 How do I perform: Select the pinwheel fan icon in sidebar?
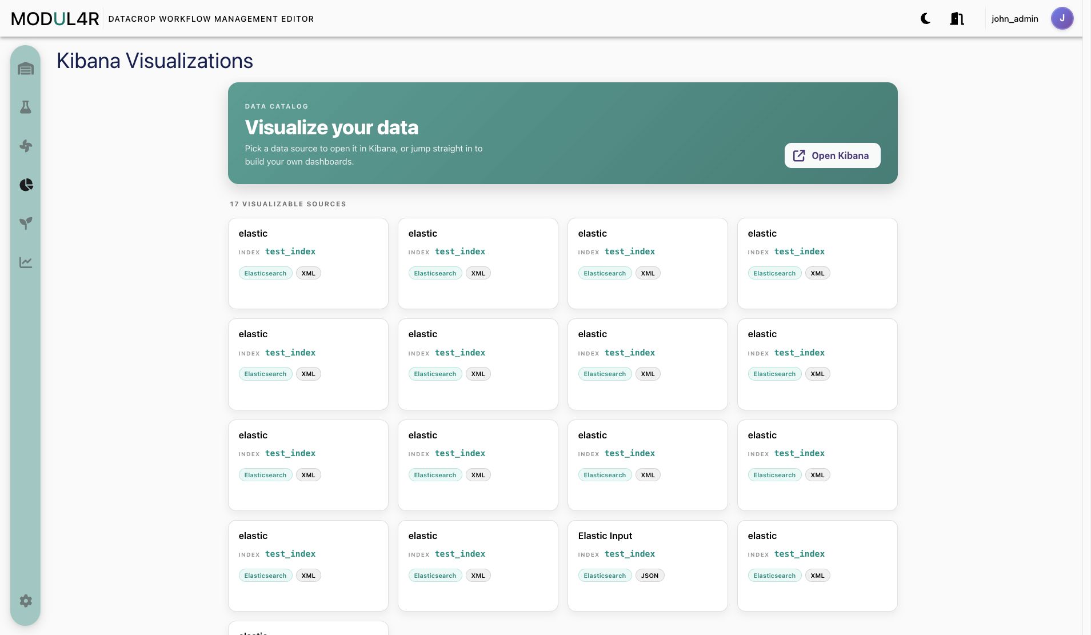26,146
